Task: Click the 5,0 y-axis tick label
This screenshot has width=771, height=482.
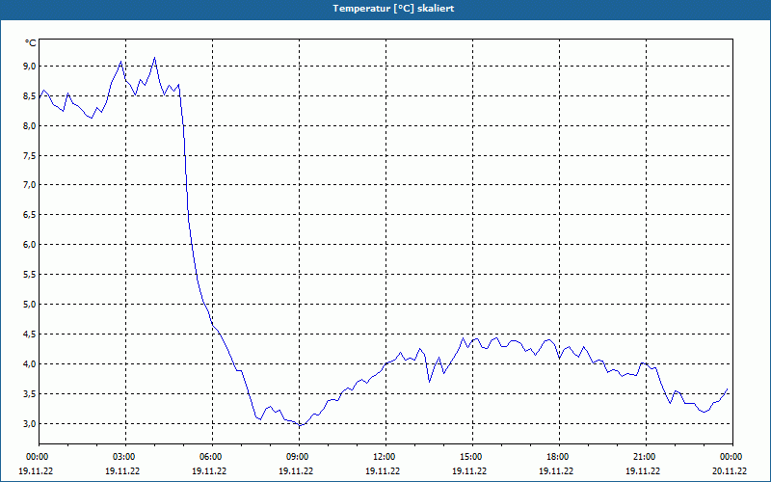Action: click(30, 305)
